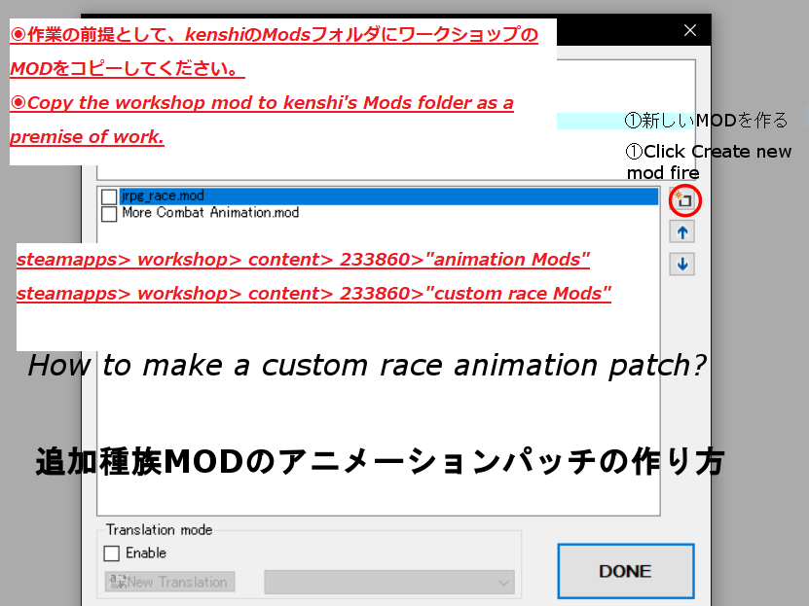Screen dimensions: 809x606
Task: Click the Japanese 新しいMODを作る annotation
Action: pos(706,121)
